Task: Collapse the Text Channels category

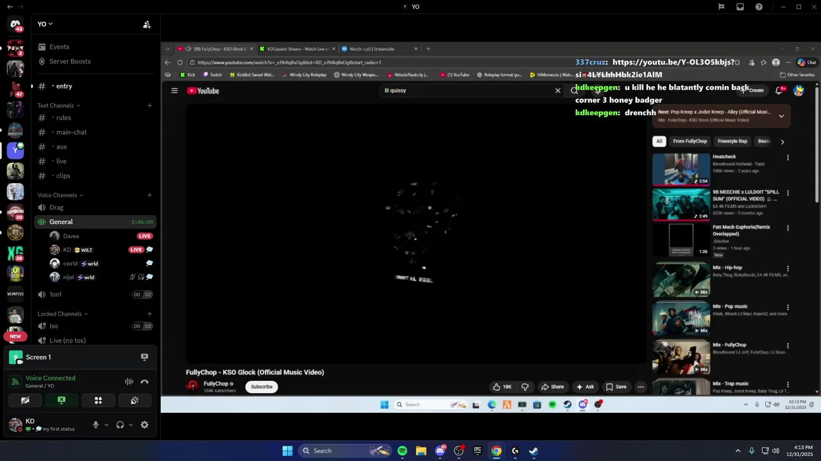Action: coord(58,106)
